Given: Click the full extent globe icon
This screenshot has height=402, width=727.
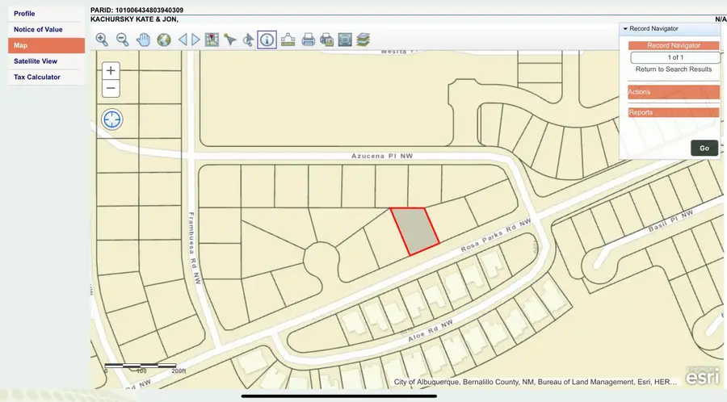Looking at the screenshot, I should click(x=164, y=40).
